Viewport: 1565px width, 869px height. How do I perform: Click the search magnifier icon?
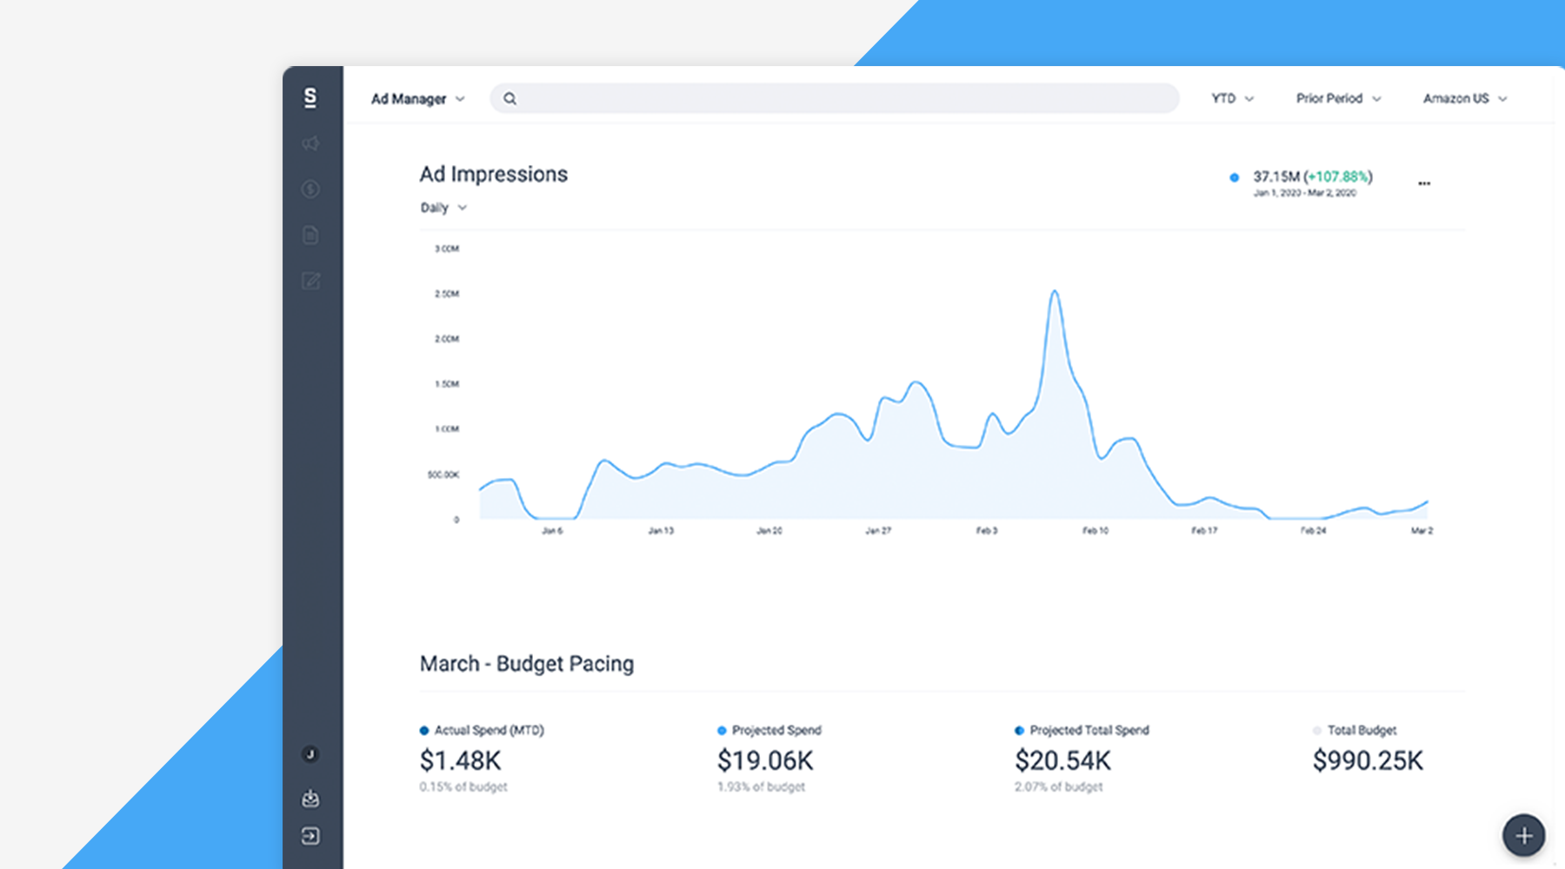pos(510,98)
